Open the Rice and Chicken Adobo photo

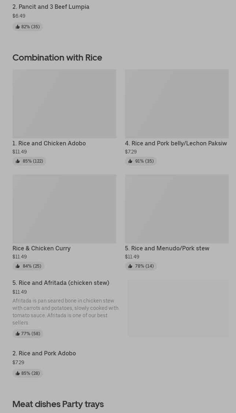[64, 104]
